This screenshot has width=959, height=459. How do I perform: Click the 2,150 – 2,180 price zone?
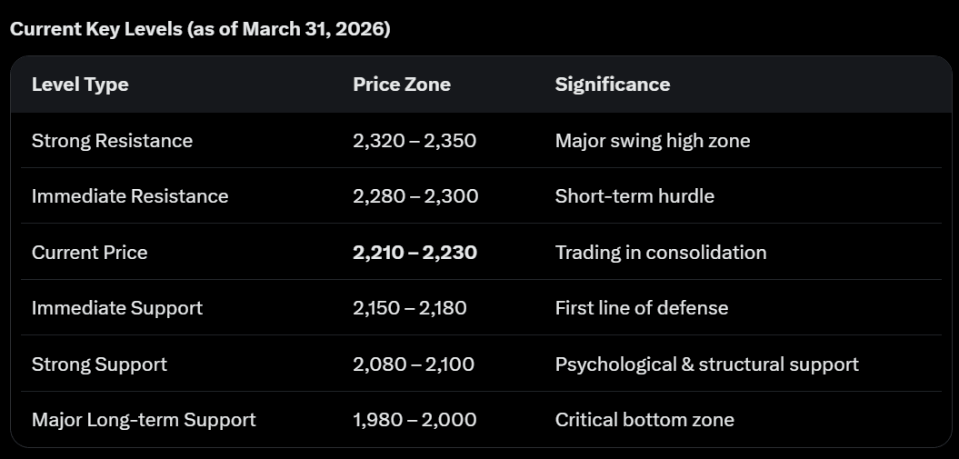[410, 308]
